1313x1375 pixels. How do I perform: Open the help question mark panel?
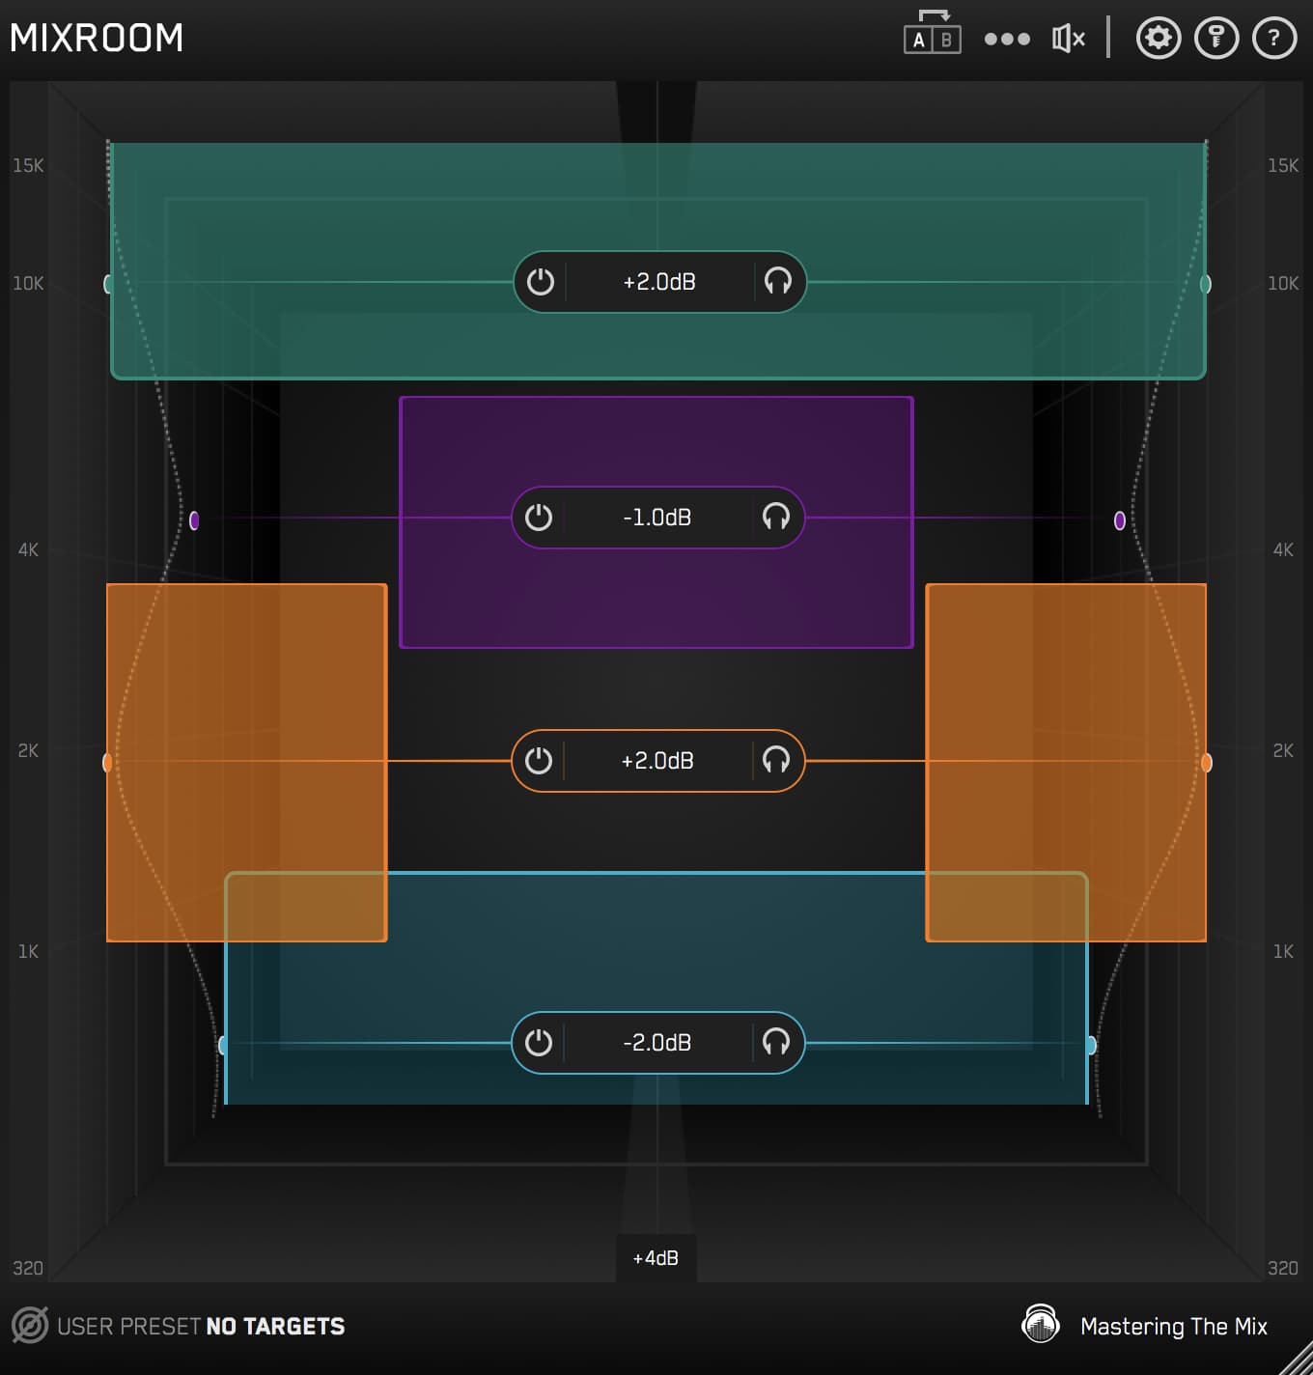tap(1273, 39)
